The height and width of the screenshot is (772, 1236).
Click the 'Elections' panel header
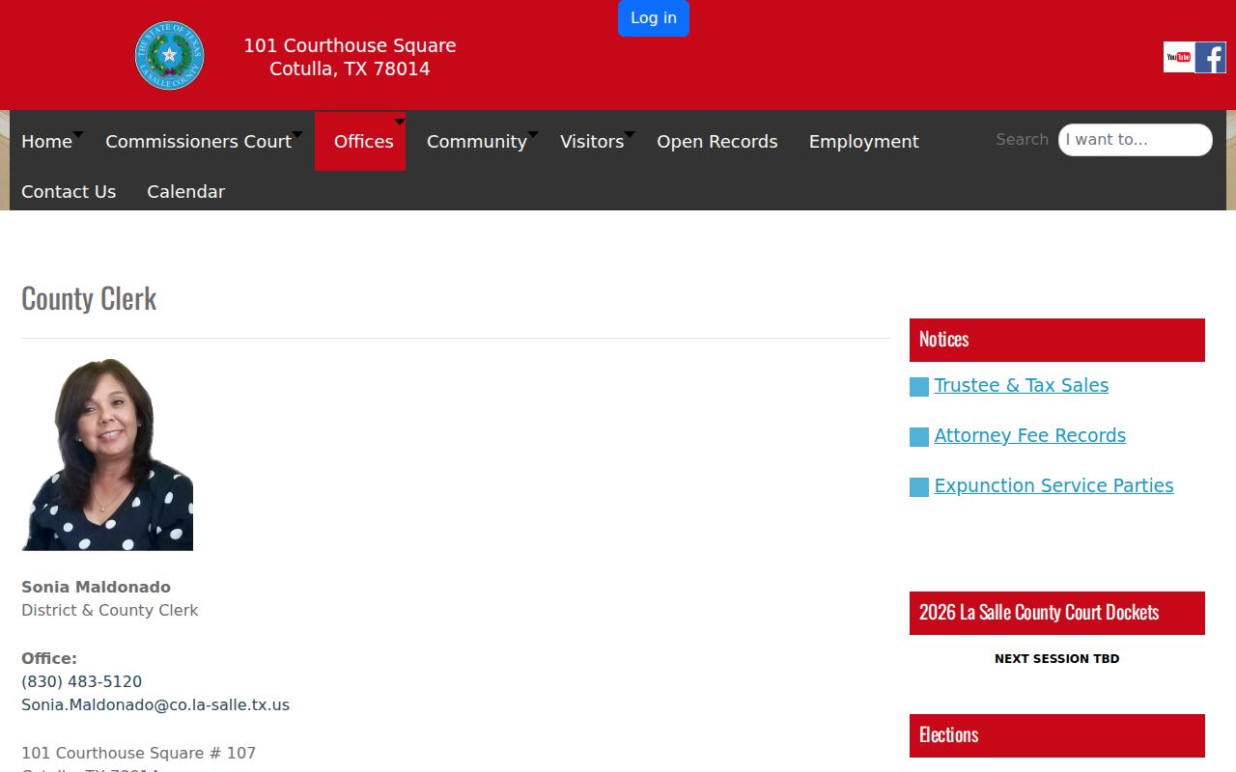click(x=1057, y=735)
